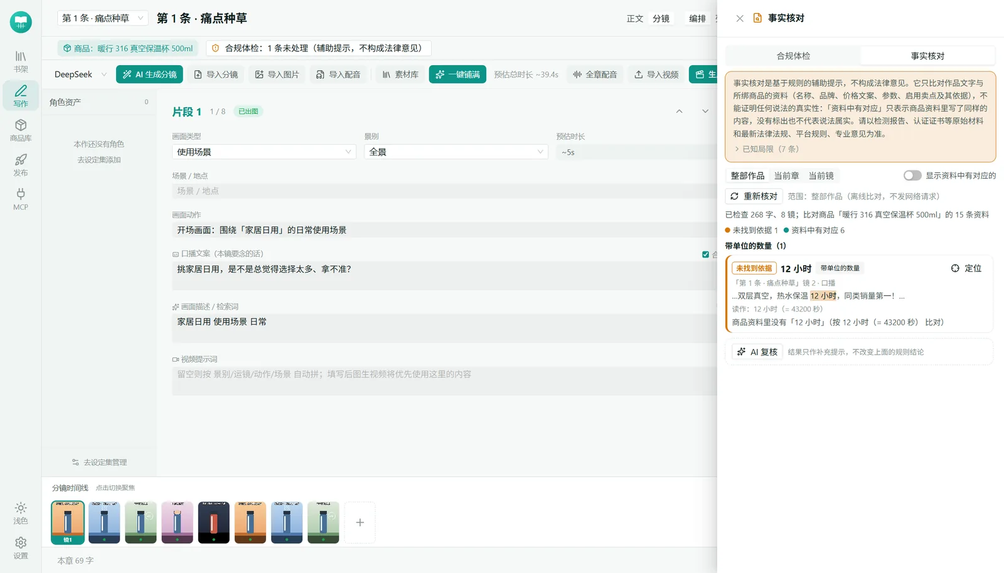
Task: Toggle the checkbox beside 口播文案 field
Action: [705, 254]
